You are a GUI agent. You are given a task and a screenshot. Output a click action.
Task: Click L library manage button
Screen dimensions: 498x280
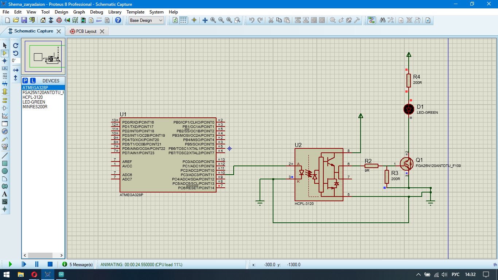[33, 81]
